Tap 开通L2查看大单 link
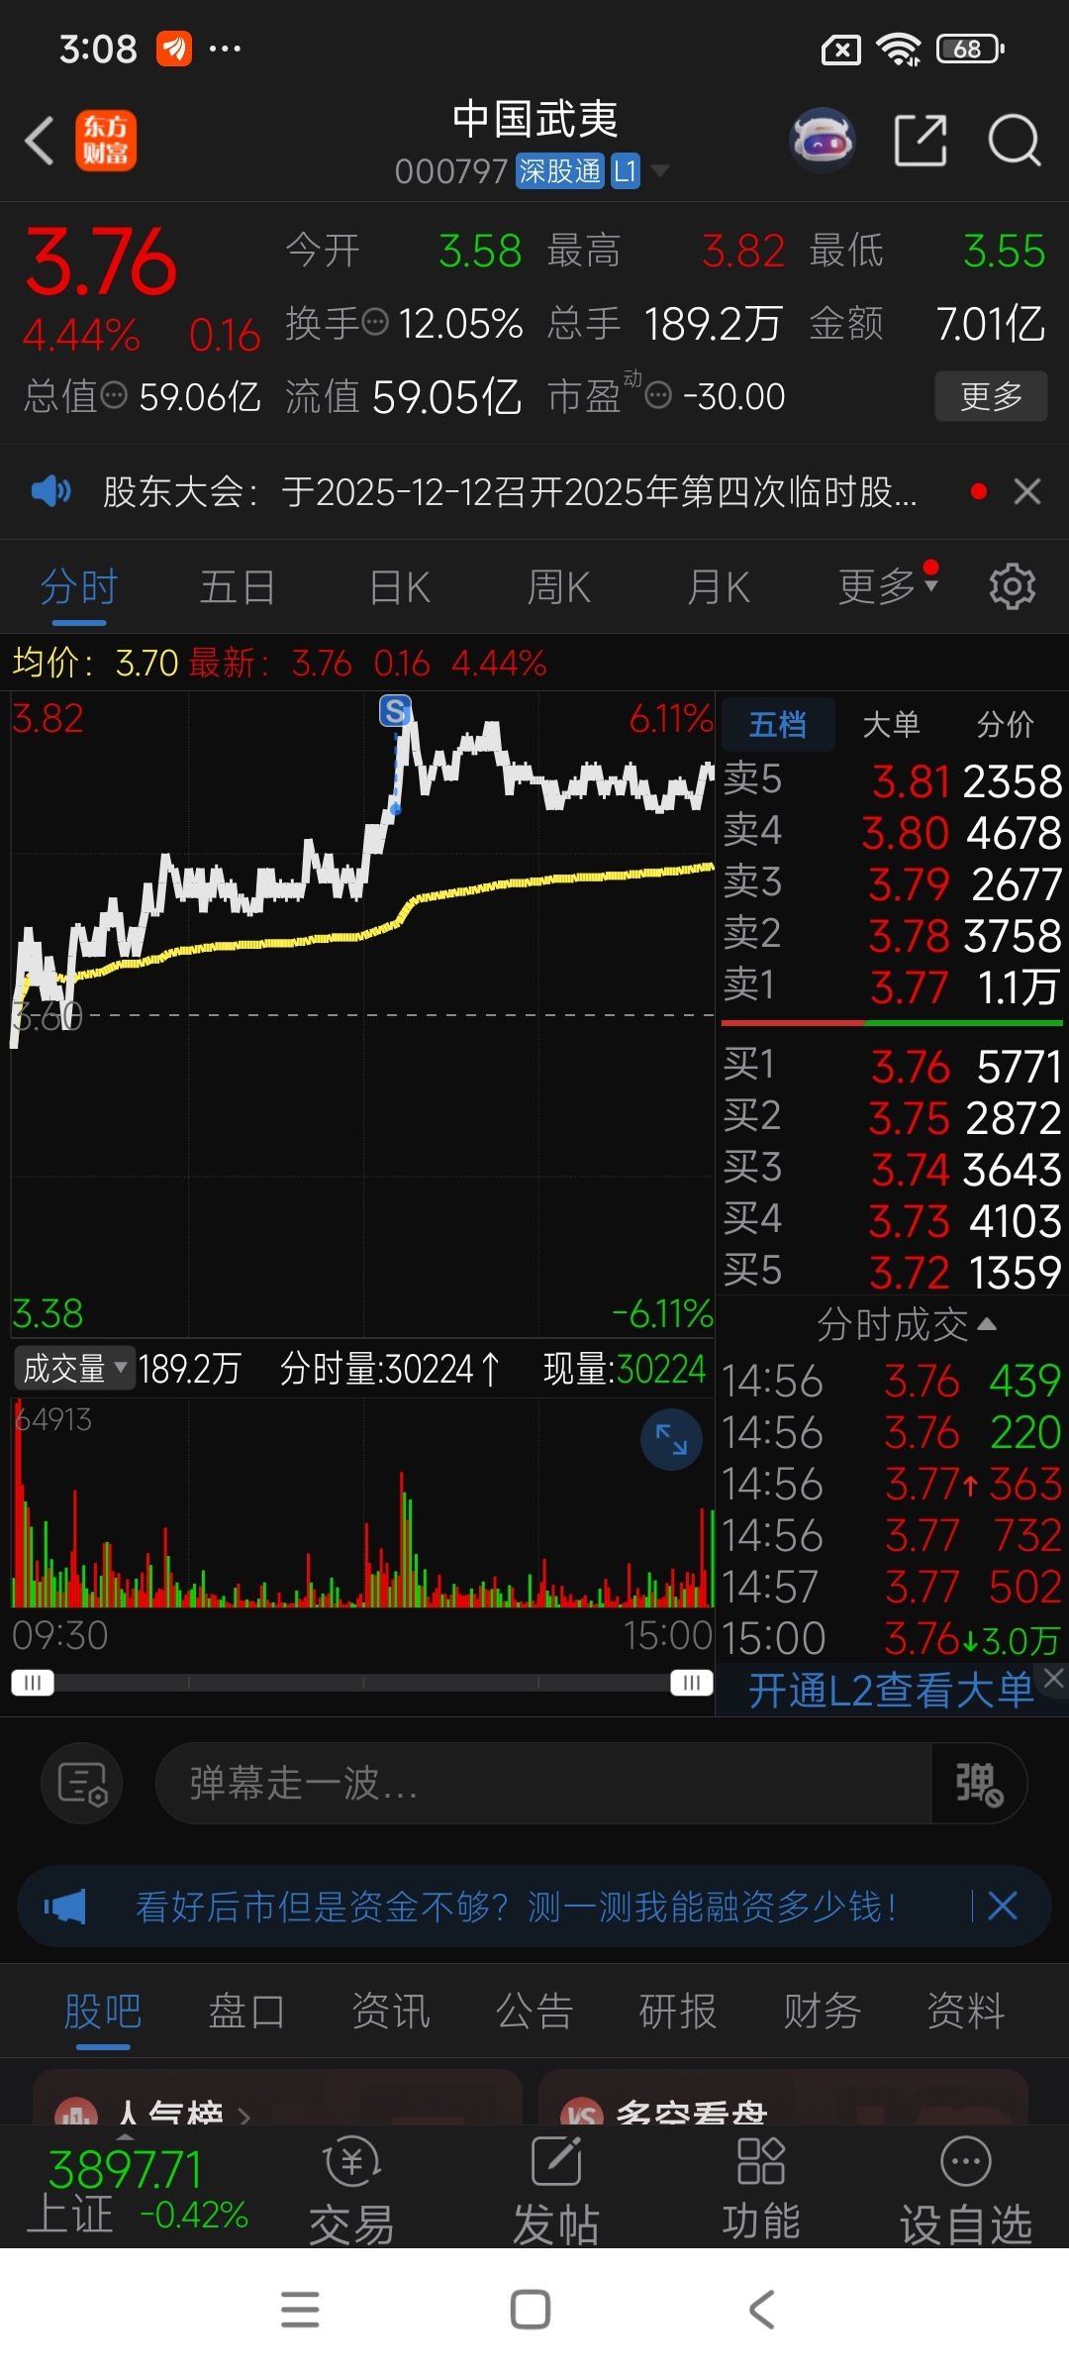 [x=891, y=1691]
